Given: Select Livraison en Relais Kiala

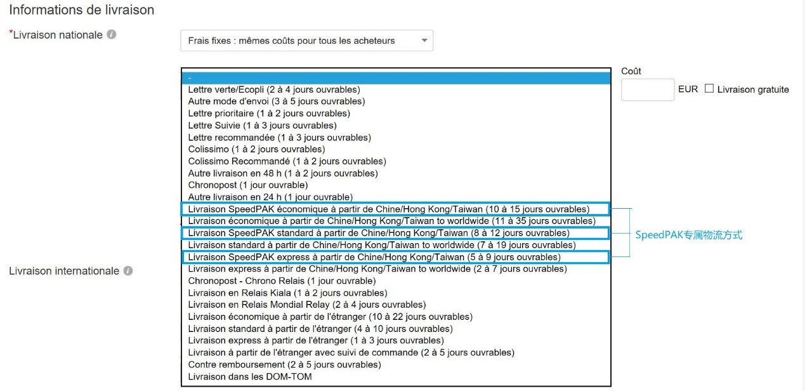Looking at the screenshot, I should pos(396,293).
